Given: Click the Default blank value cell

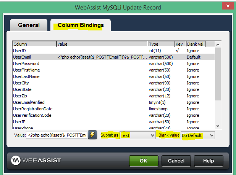Looking at the screenshot, I should click(194, 57).
